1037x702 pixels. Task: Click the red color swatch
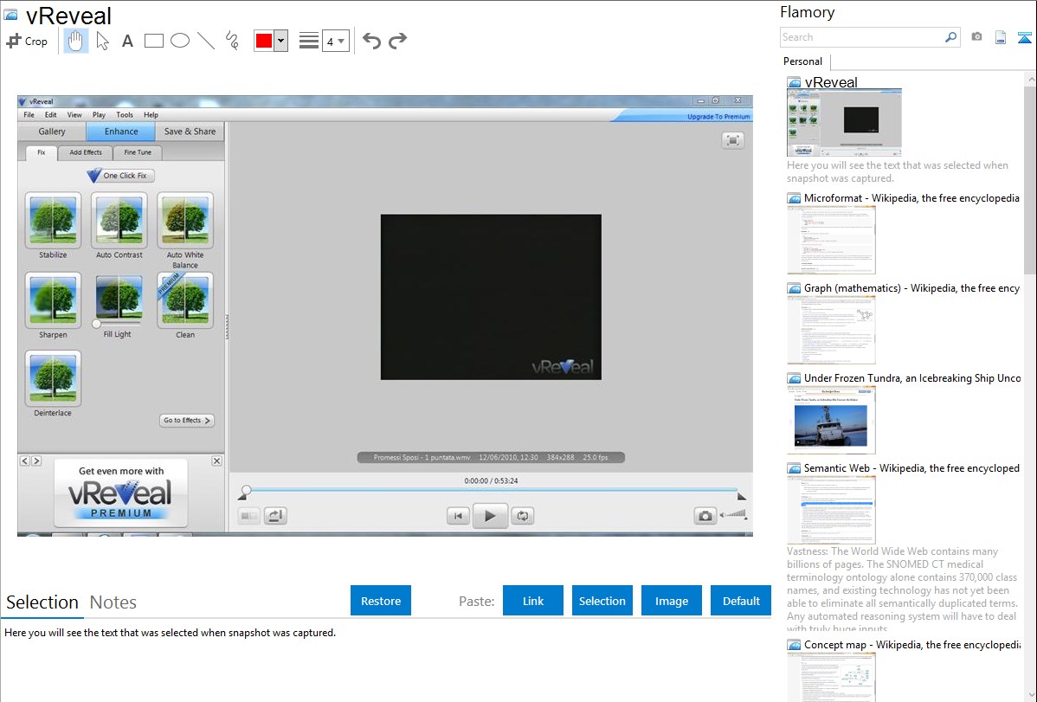pos(263,41)
